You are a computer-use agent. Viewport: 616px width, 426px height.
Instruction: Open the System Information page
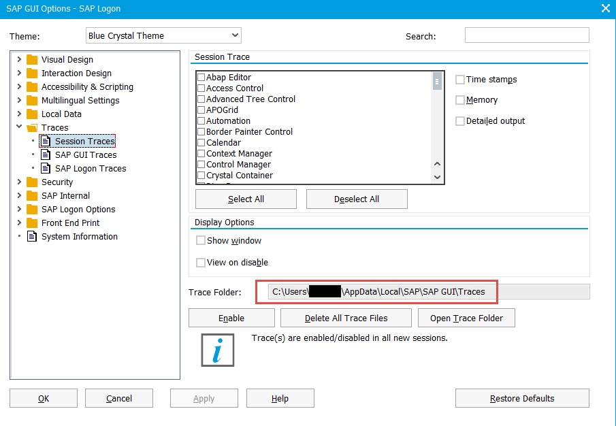(x=80, y=237)
